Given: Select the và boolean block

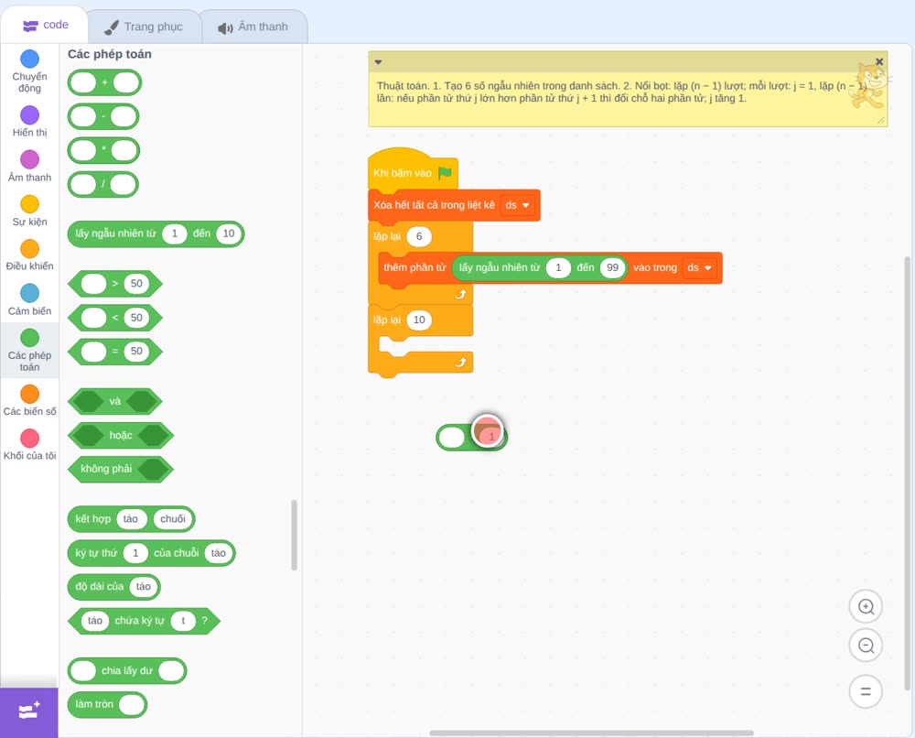Looking at the screenshot, I should pos(115,402).
